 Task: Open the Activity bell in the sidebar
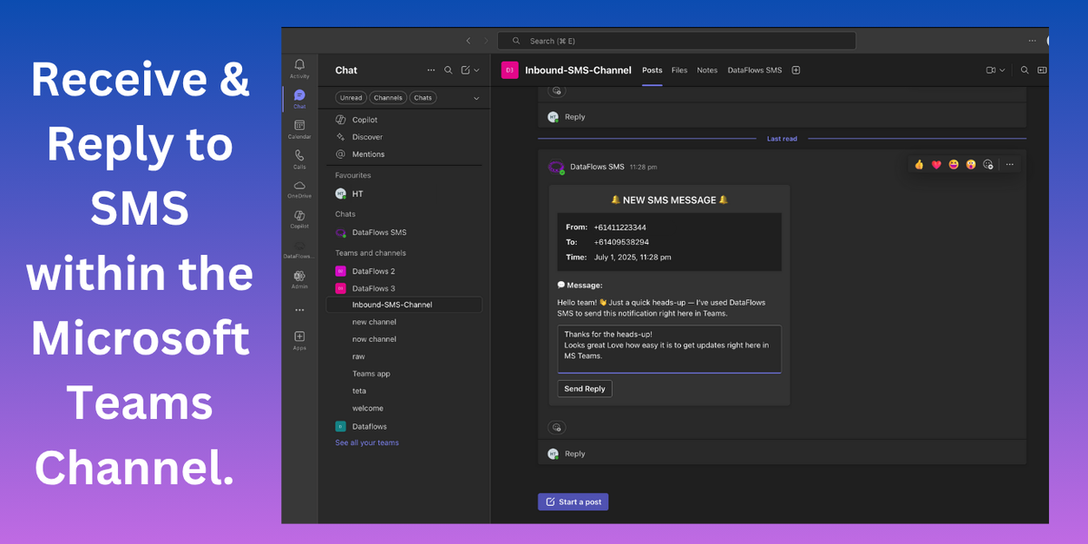tap(299, 68)
